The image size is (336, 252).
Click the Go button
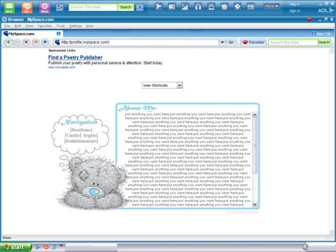coord(231,42)
